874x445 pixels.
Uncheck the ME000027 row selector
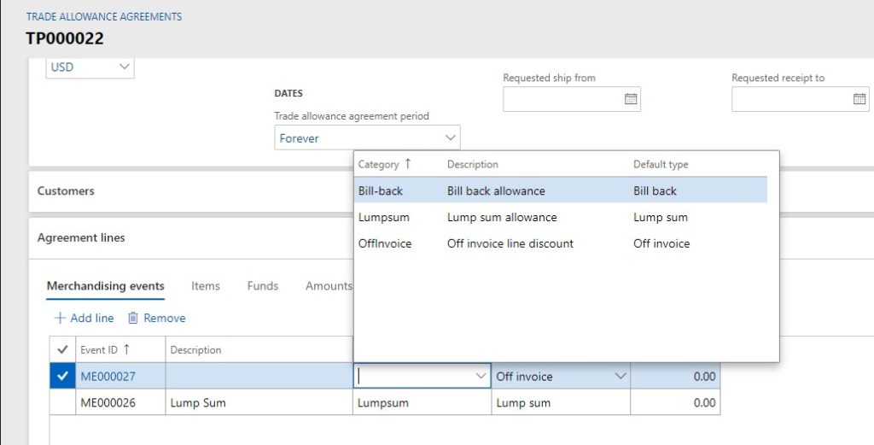coord(62,376)
